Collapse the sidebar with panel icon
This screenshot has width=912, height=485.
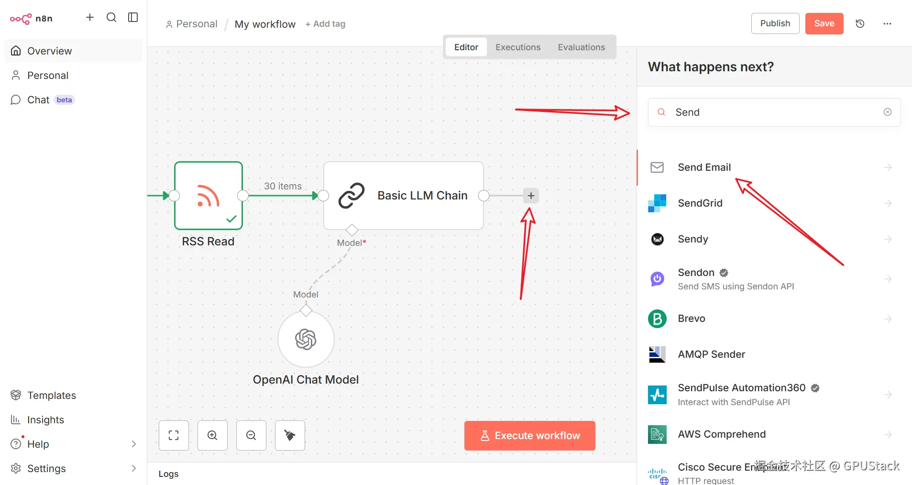tap(133, 18)
